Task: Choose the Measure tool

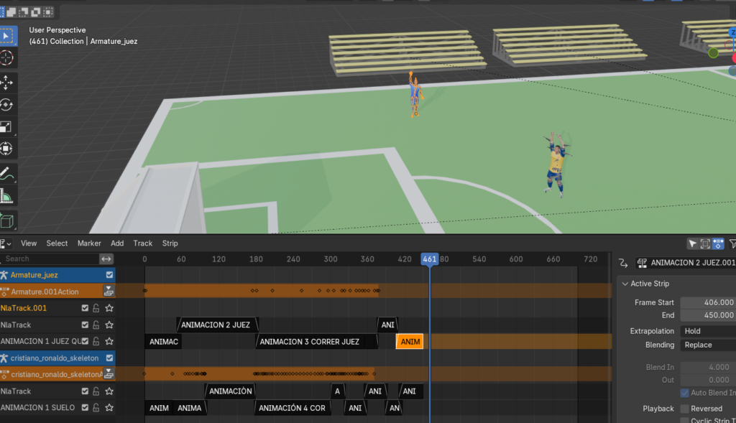Action: click(x=8, y=196)
